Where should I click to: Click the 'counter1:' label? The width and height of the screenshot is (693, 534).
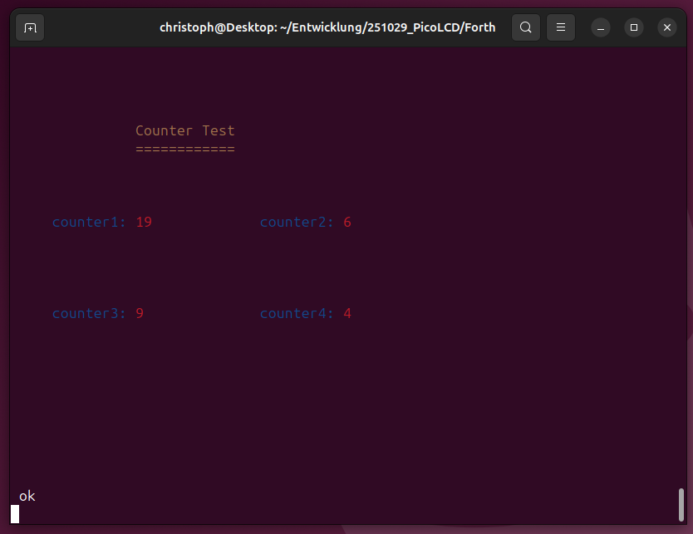click(x=89, y=222)
